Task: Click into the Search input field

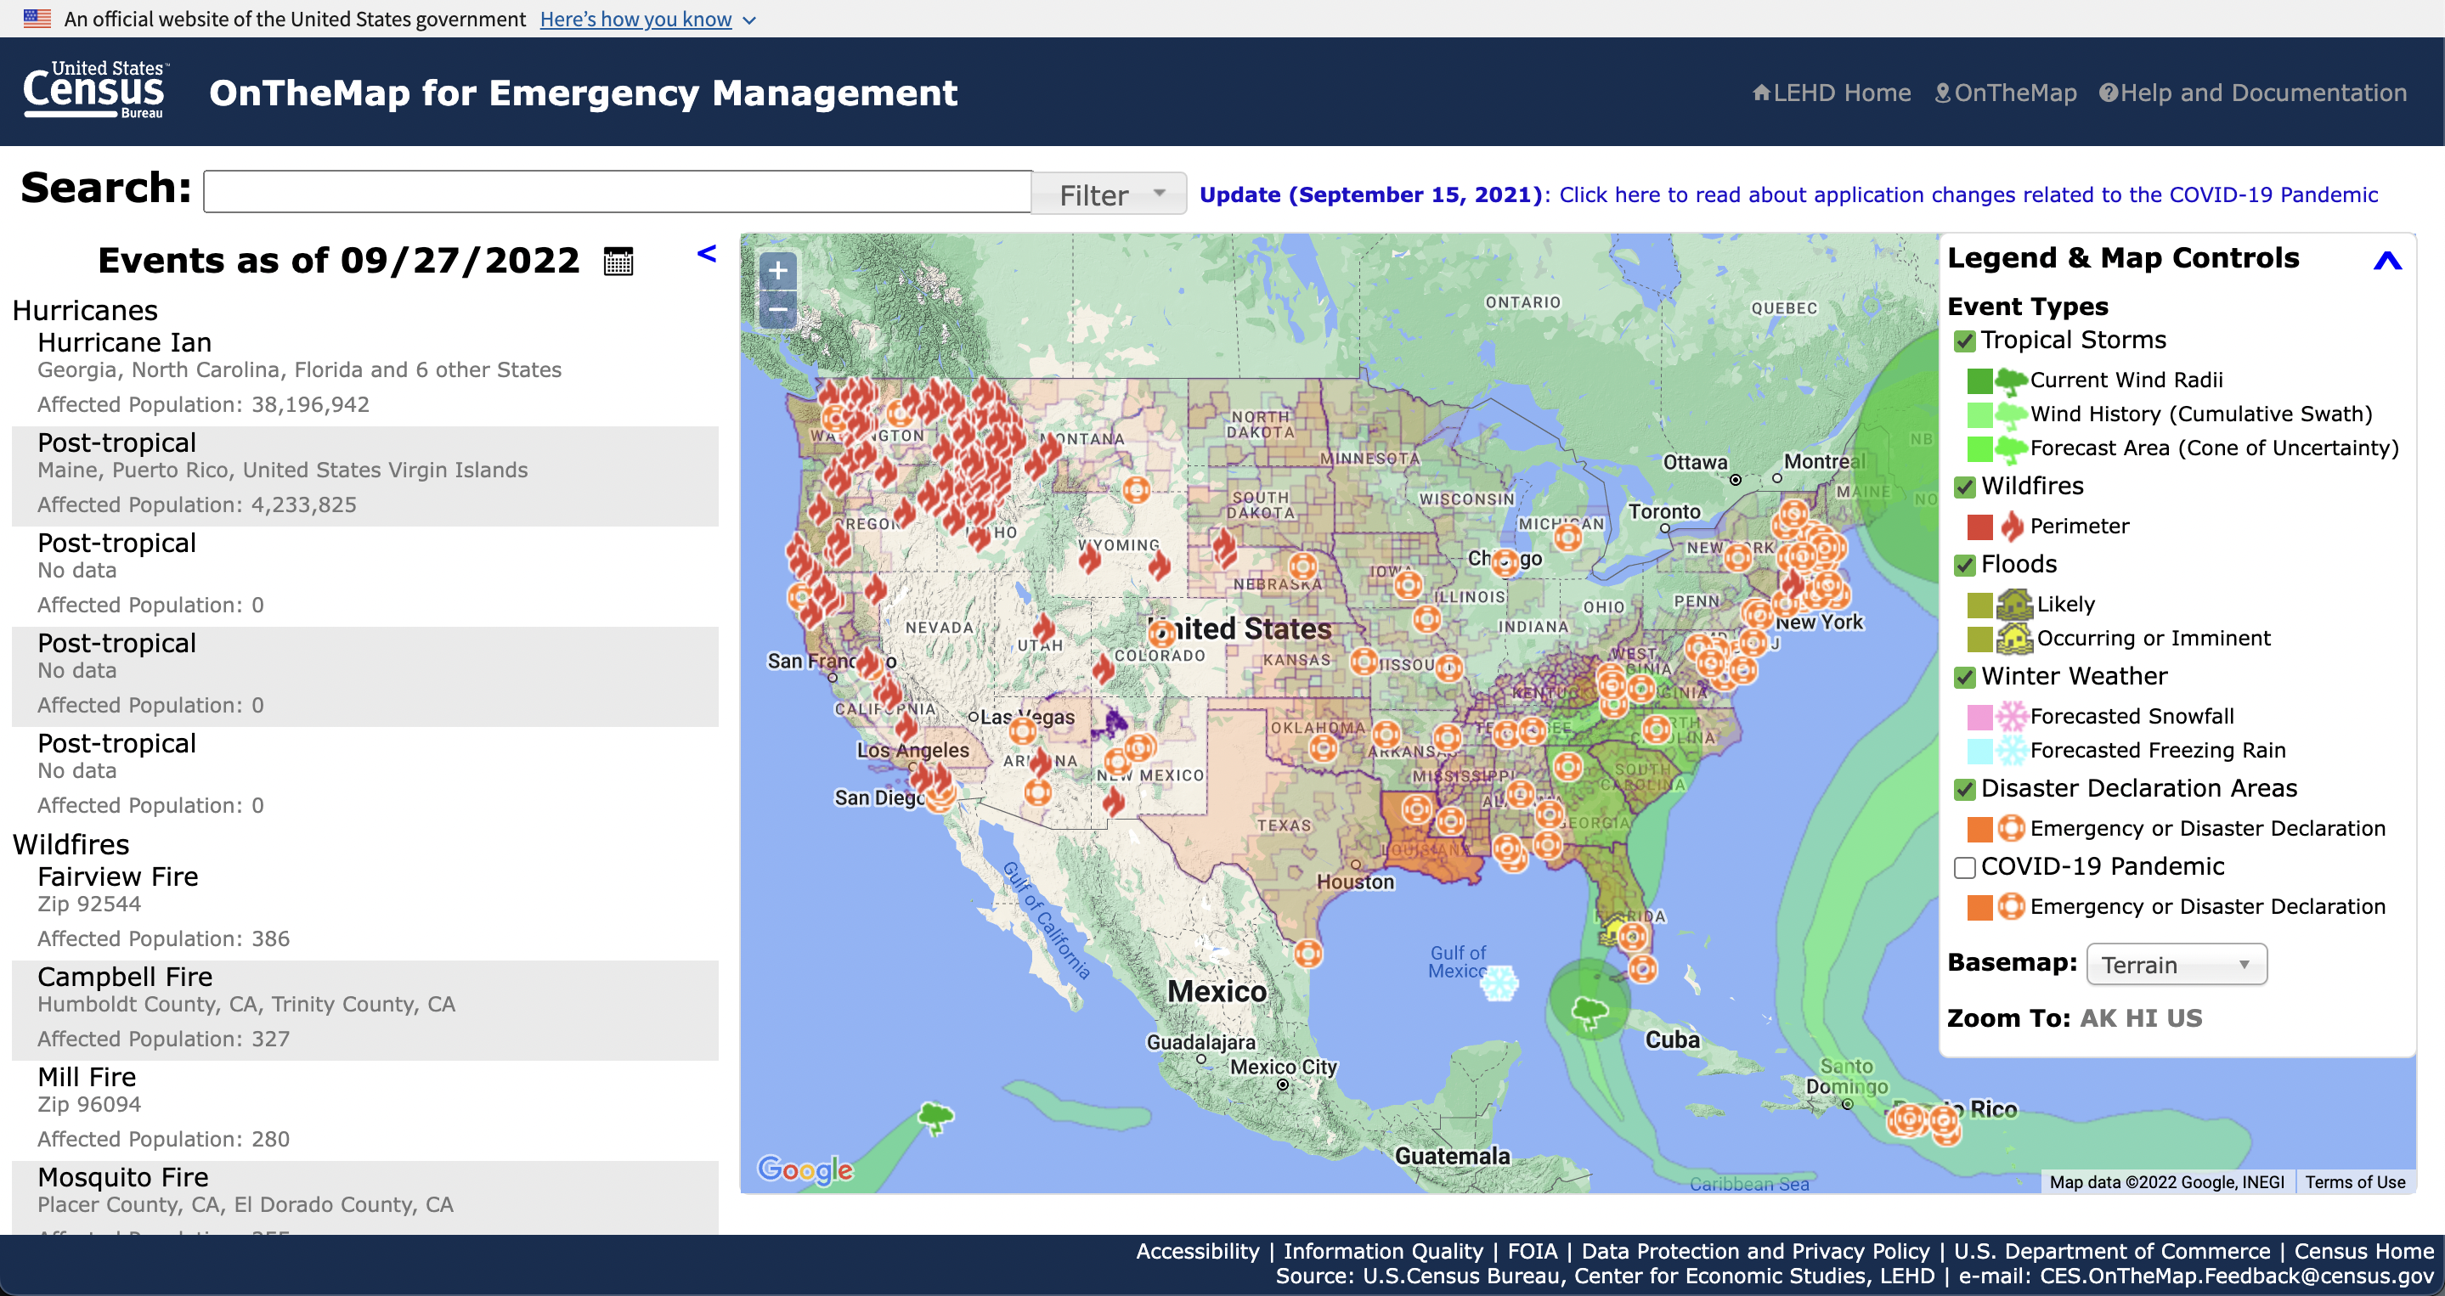Action: (617, 192)
